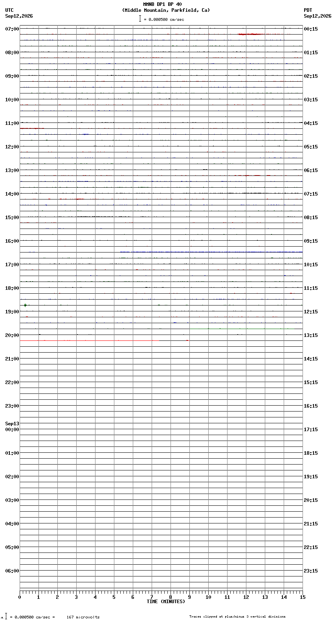The width and height of the screenshot is (334, 622).
Task: Click the 06:15 PDT row label
Action: pos(311,170)
